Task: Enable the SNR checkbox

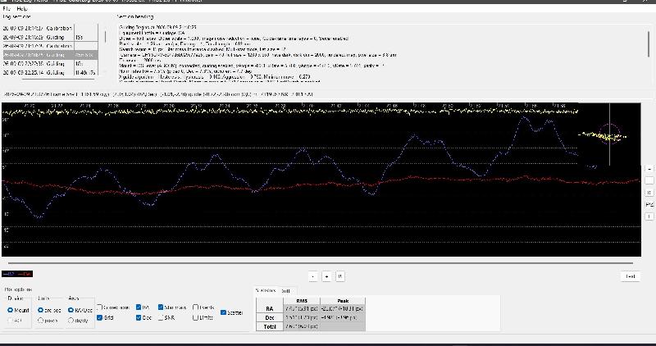Action: click(x=166, y=317)
